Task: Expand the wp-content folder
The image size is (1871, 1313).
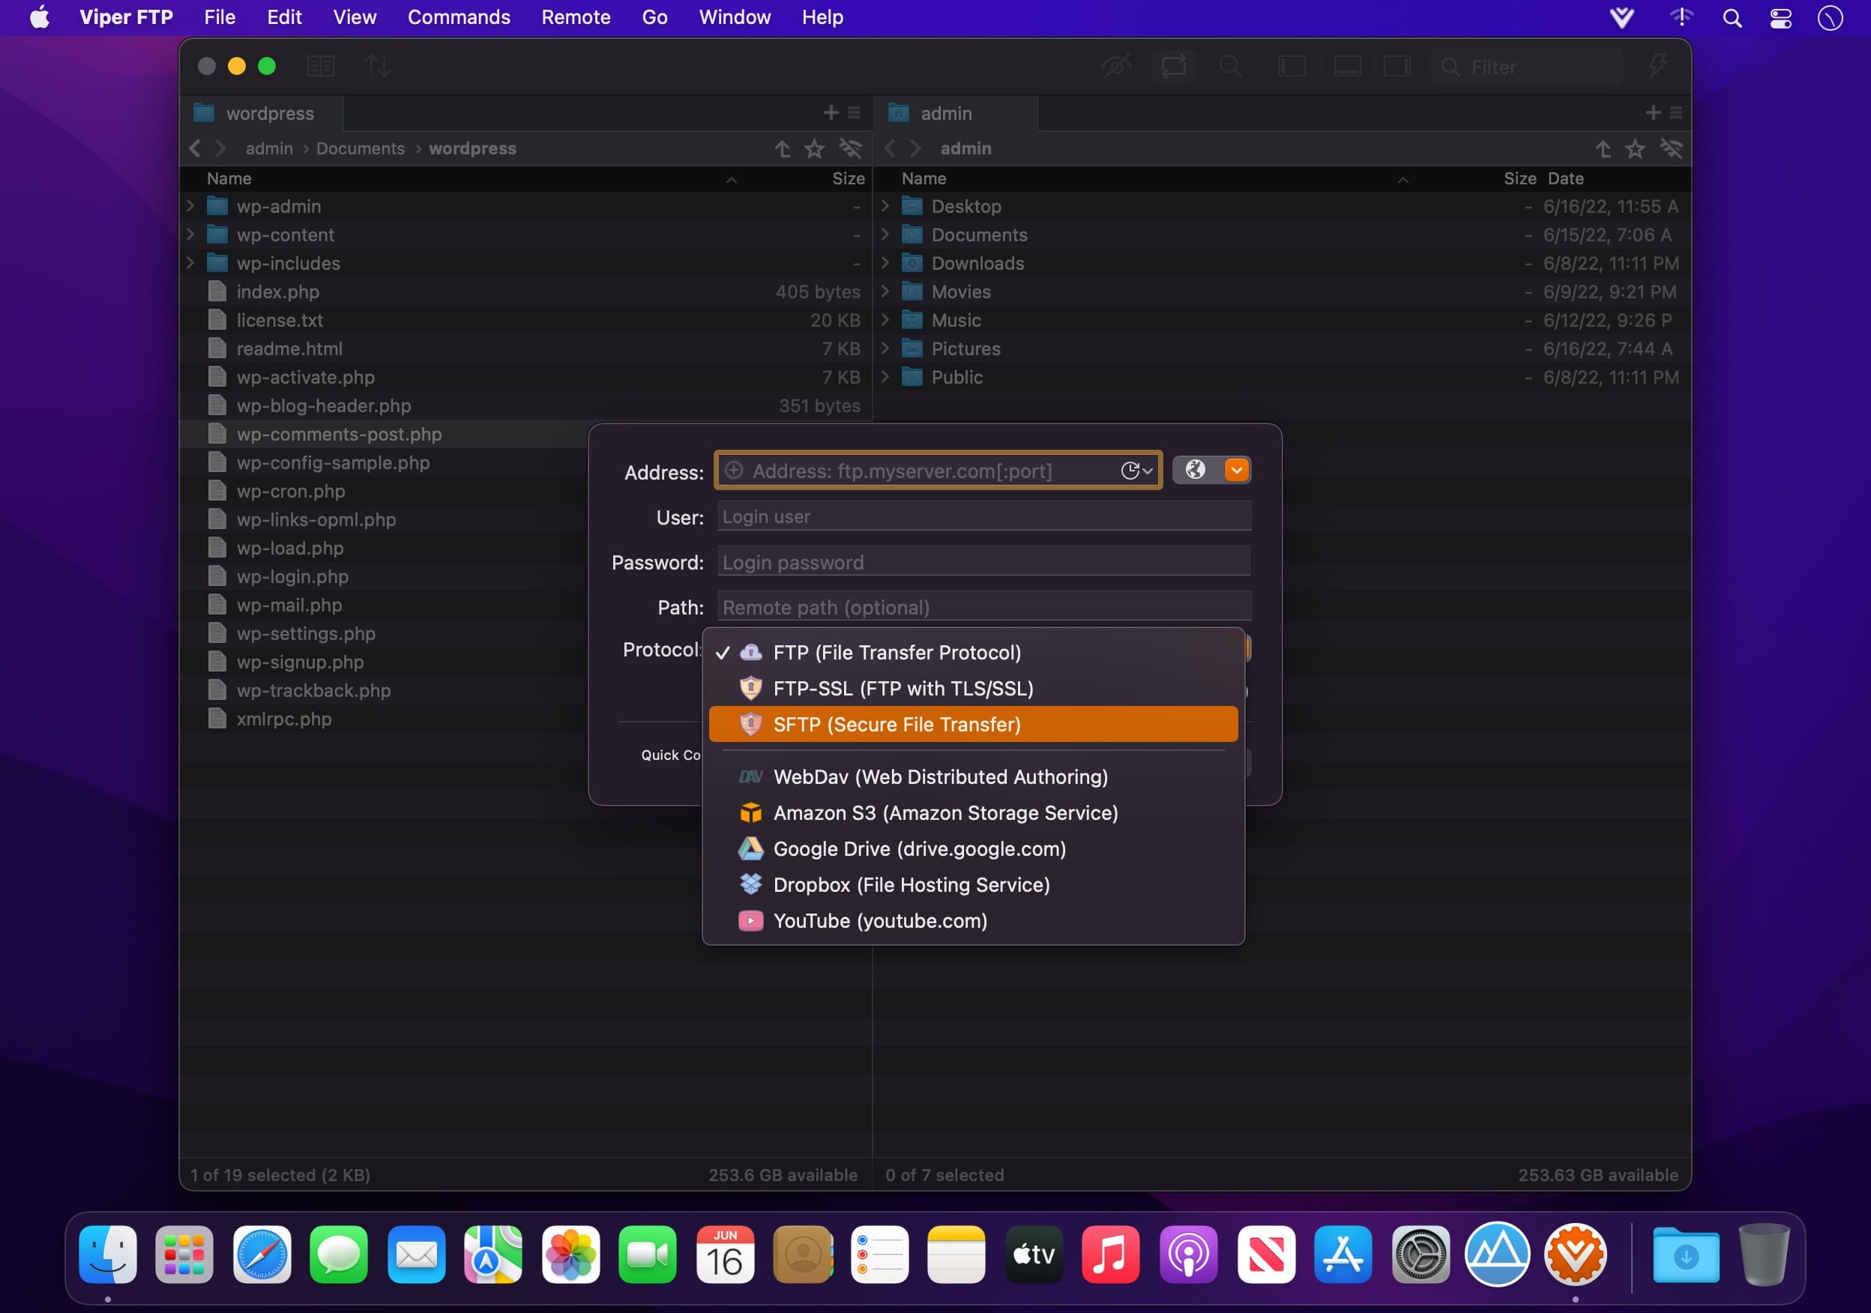Action: pyautogui.click(x=190, y=235)
